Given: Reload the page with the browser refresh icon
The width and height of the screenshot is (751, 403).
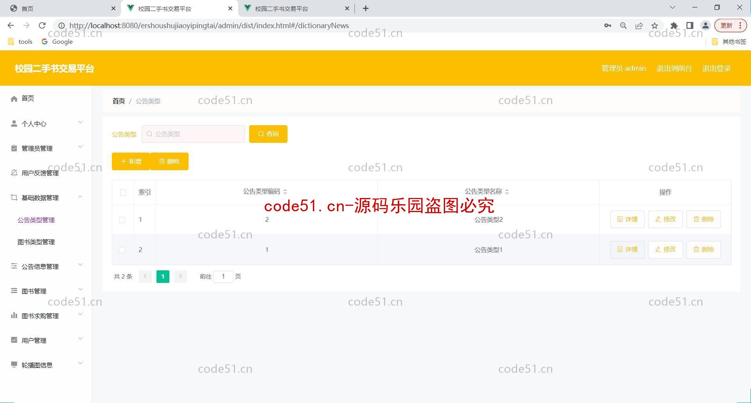Looking at the screenshot, I should (x=42, y=25).
